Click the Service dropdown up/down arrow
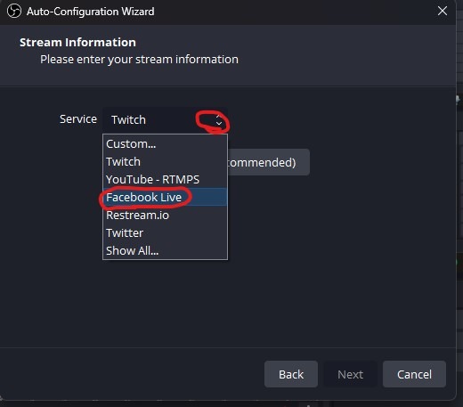The image size is (463, 407). 219,120
